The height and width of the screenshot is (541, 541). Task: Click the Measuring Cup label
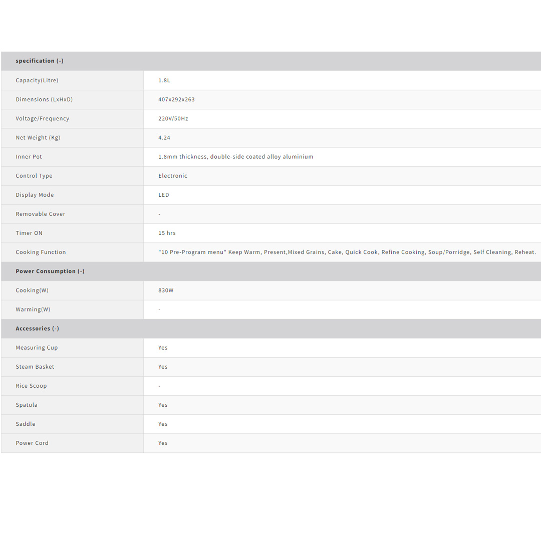point(37,348)
